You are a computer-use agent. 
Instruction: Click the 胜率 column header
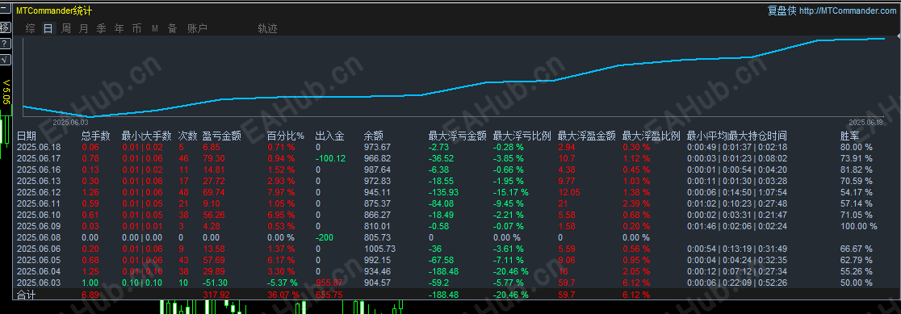[850, 136]
